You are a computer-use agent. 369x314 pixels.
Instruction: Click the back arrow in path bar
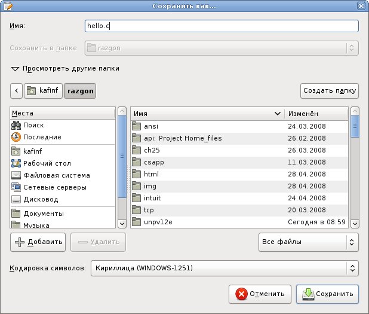tap(17, 90)
